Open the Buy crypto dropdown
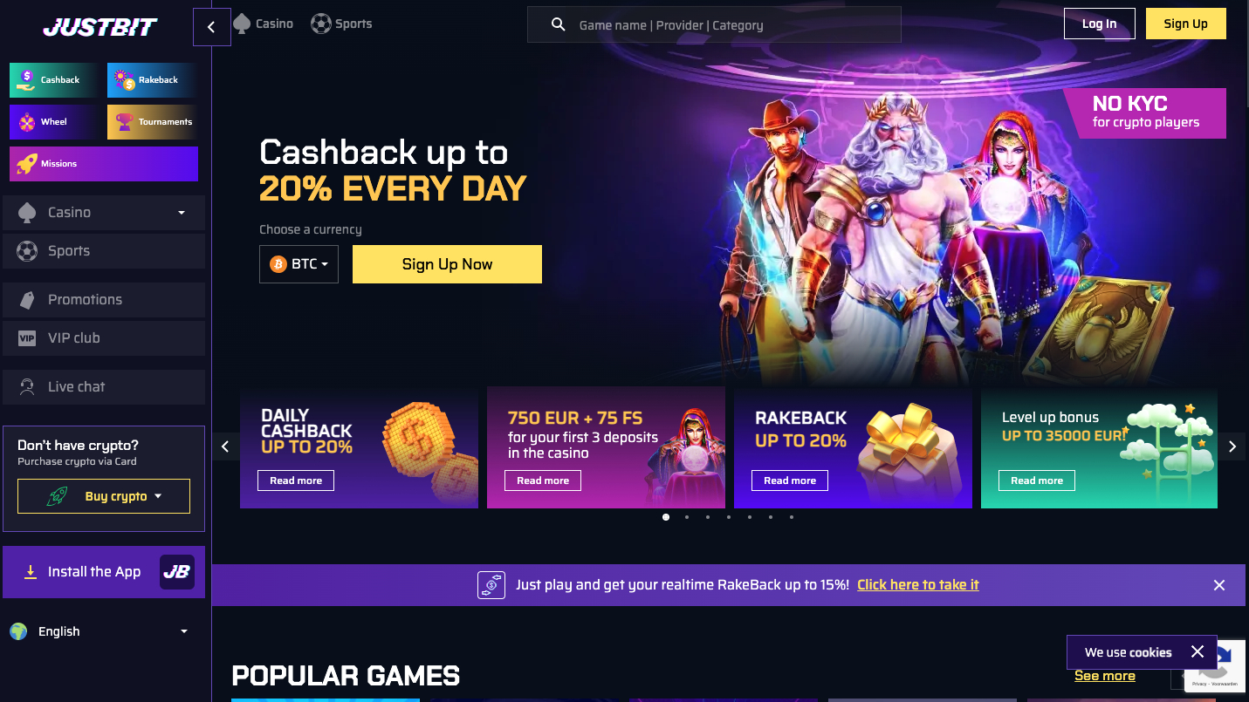 (x=104, y=496)
